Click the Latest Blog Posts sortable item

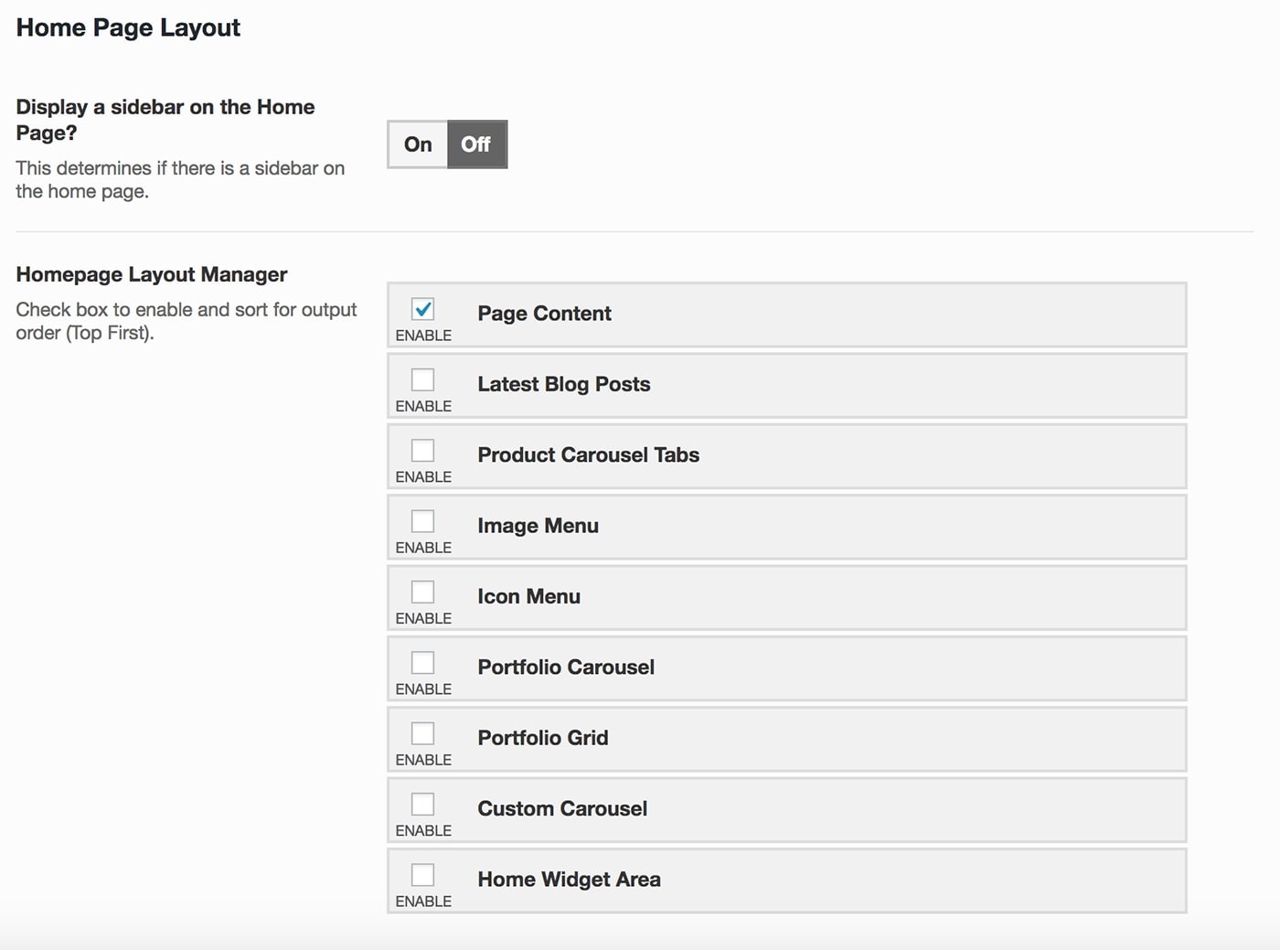(563, 384)
